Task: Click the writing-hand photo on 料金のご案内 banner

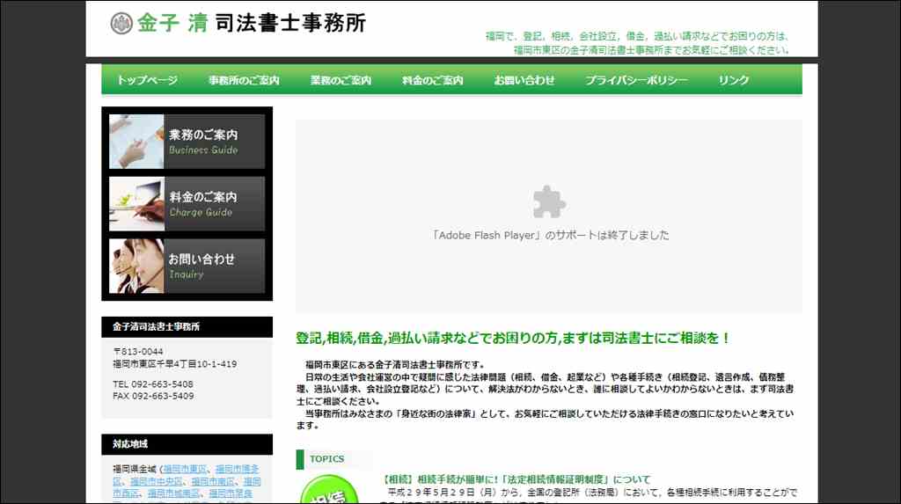Action: point(136,203)
